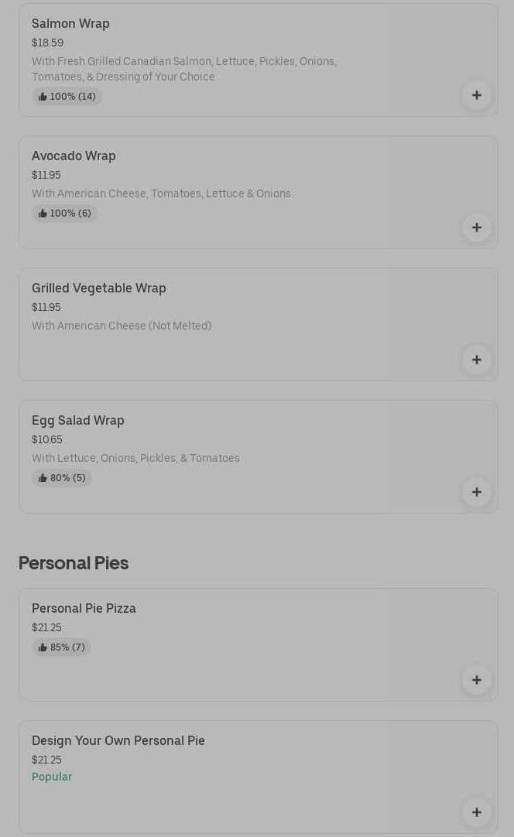
Task: Click the Popular label on personal pie
Action: click(52, 777)
